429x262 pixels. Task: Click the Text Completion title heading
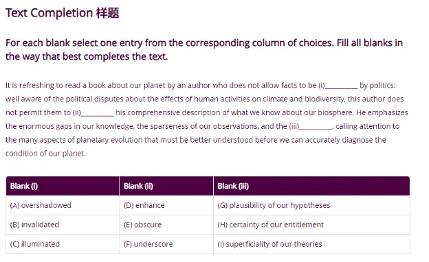click(x=63, y=13)
